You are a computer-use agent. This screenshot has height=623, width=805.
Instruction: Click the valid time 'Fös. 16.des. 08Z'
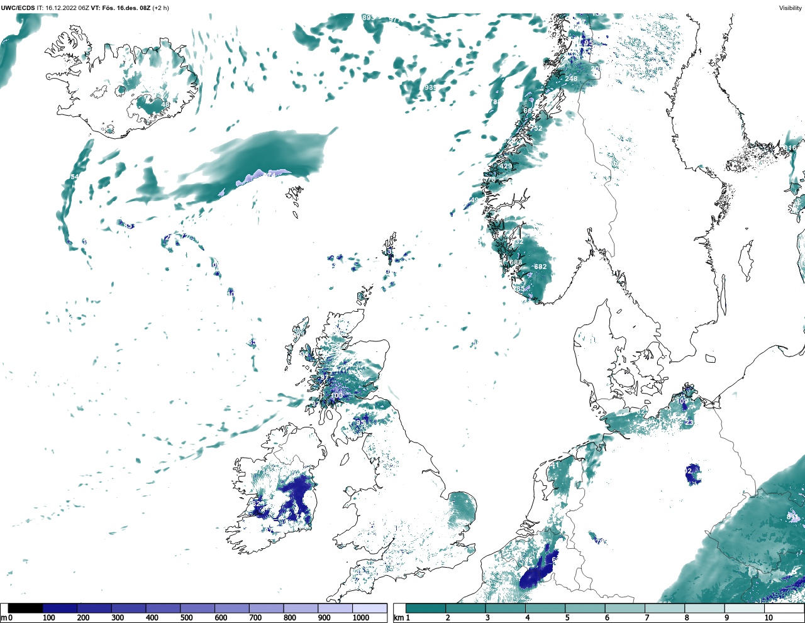(x=126, y=8)
